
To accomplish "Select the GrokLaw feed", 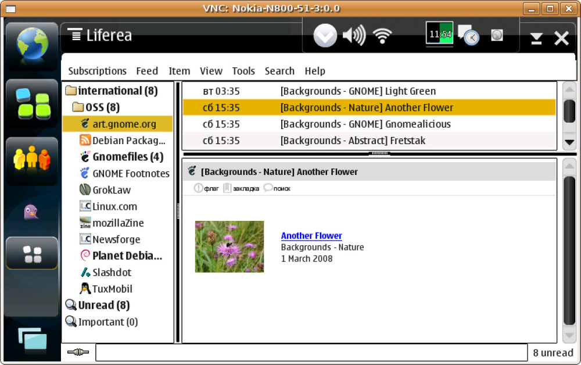I will 118,189.
